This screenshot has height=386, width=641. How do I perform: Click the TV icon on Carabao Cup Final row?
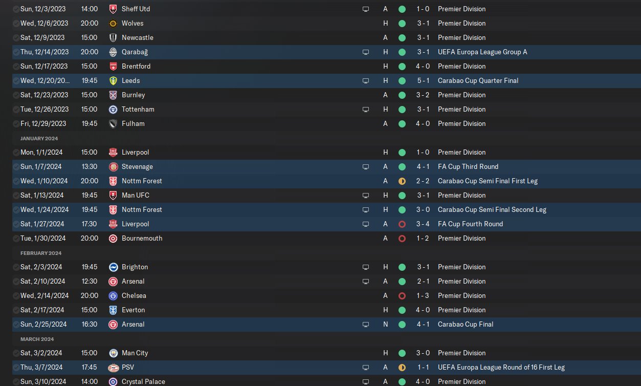point(365,324)
